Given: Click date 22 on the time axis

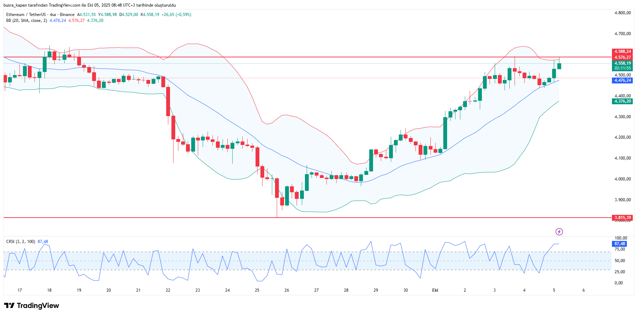Looking at the screenshot, I should coord(168,290).
